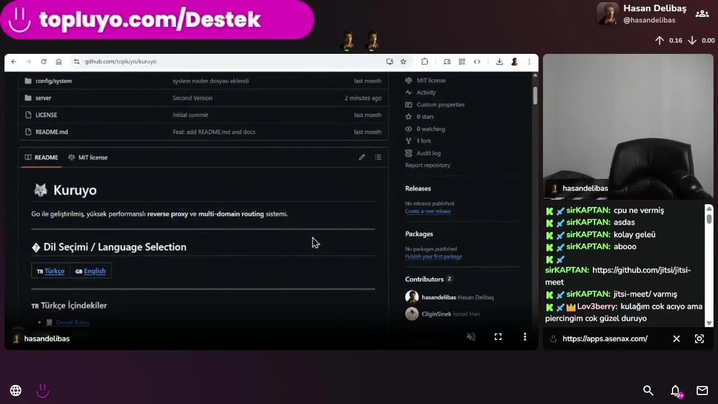Open repository Activity link
The width and height of the screenshot is (718, 404).
pyautogui.click(x=426, y=93)
